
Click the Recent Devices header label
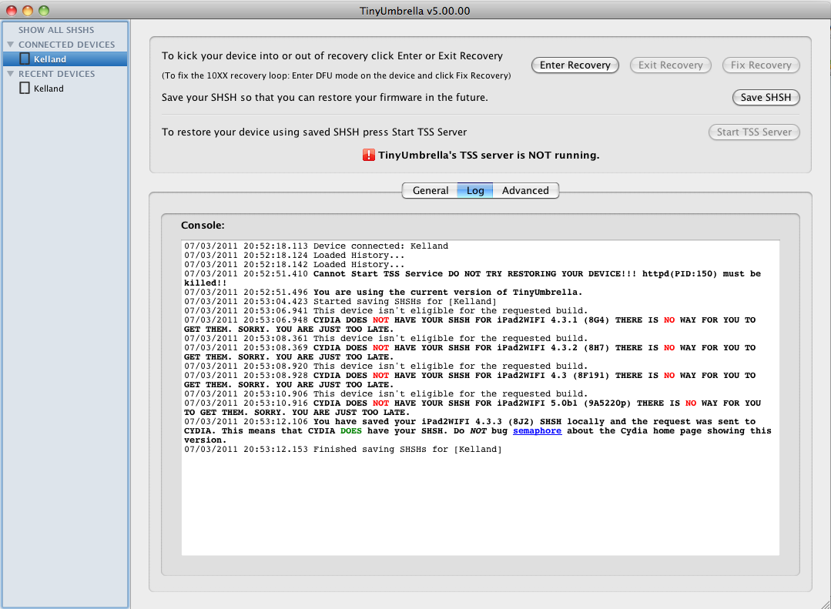57,74
